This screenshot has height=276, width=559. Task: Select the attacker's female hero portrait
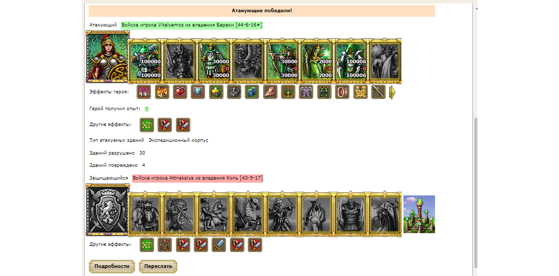pyautogui.click(x=108, y=57)
